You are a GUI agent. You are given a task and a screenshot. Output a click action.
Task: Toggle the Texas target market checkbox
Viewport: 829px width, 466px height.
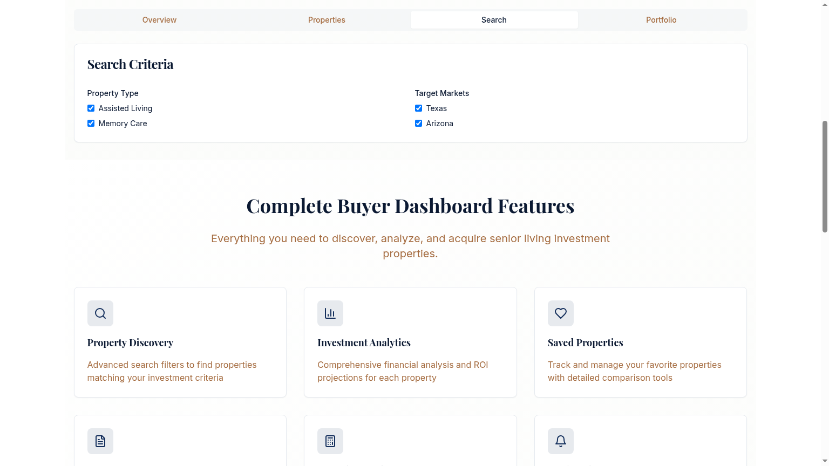tap(418, 108)
